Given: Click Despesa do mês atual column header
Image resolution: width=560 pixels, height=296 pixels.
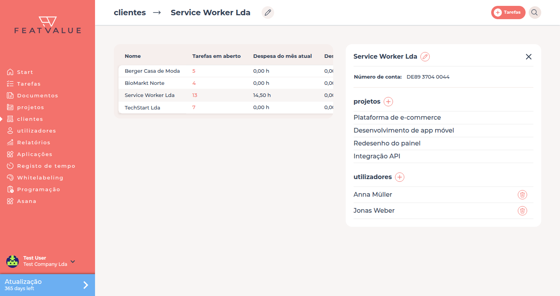Looking at the screenshot, I should pos(282,56).
